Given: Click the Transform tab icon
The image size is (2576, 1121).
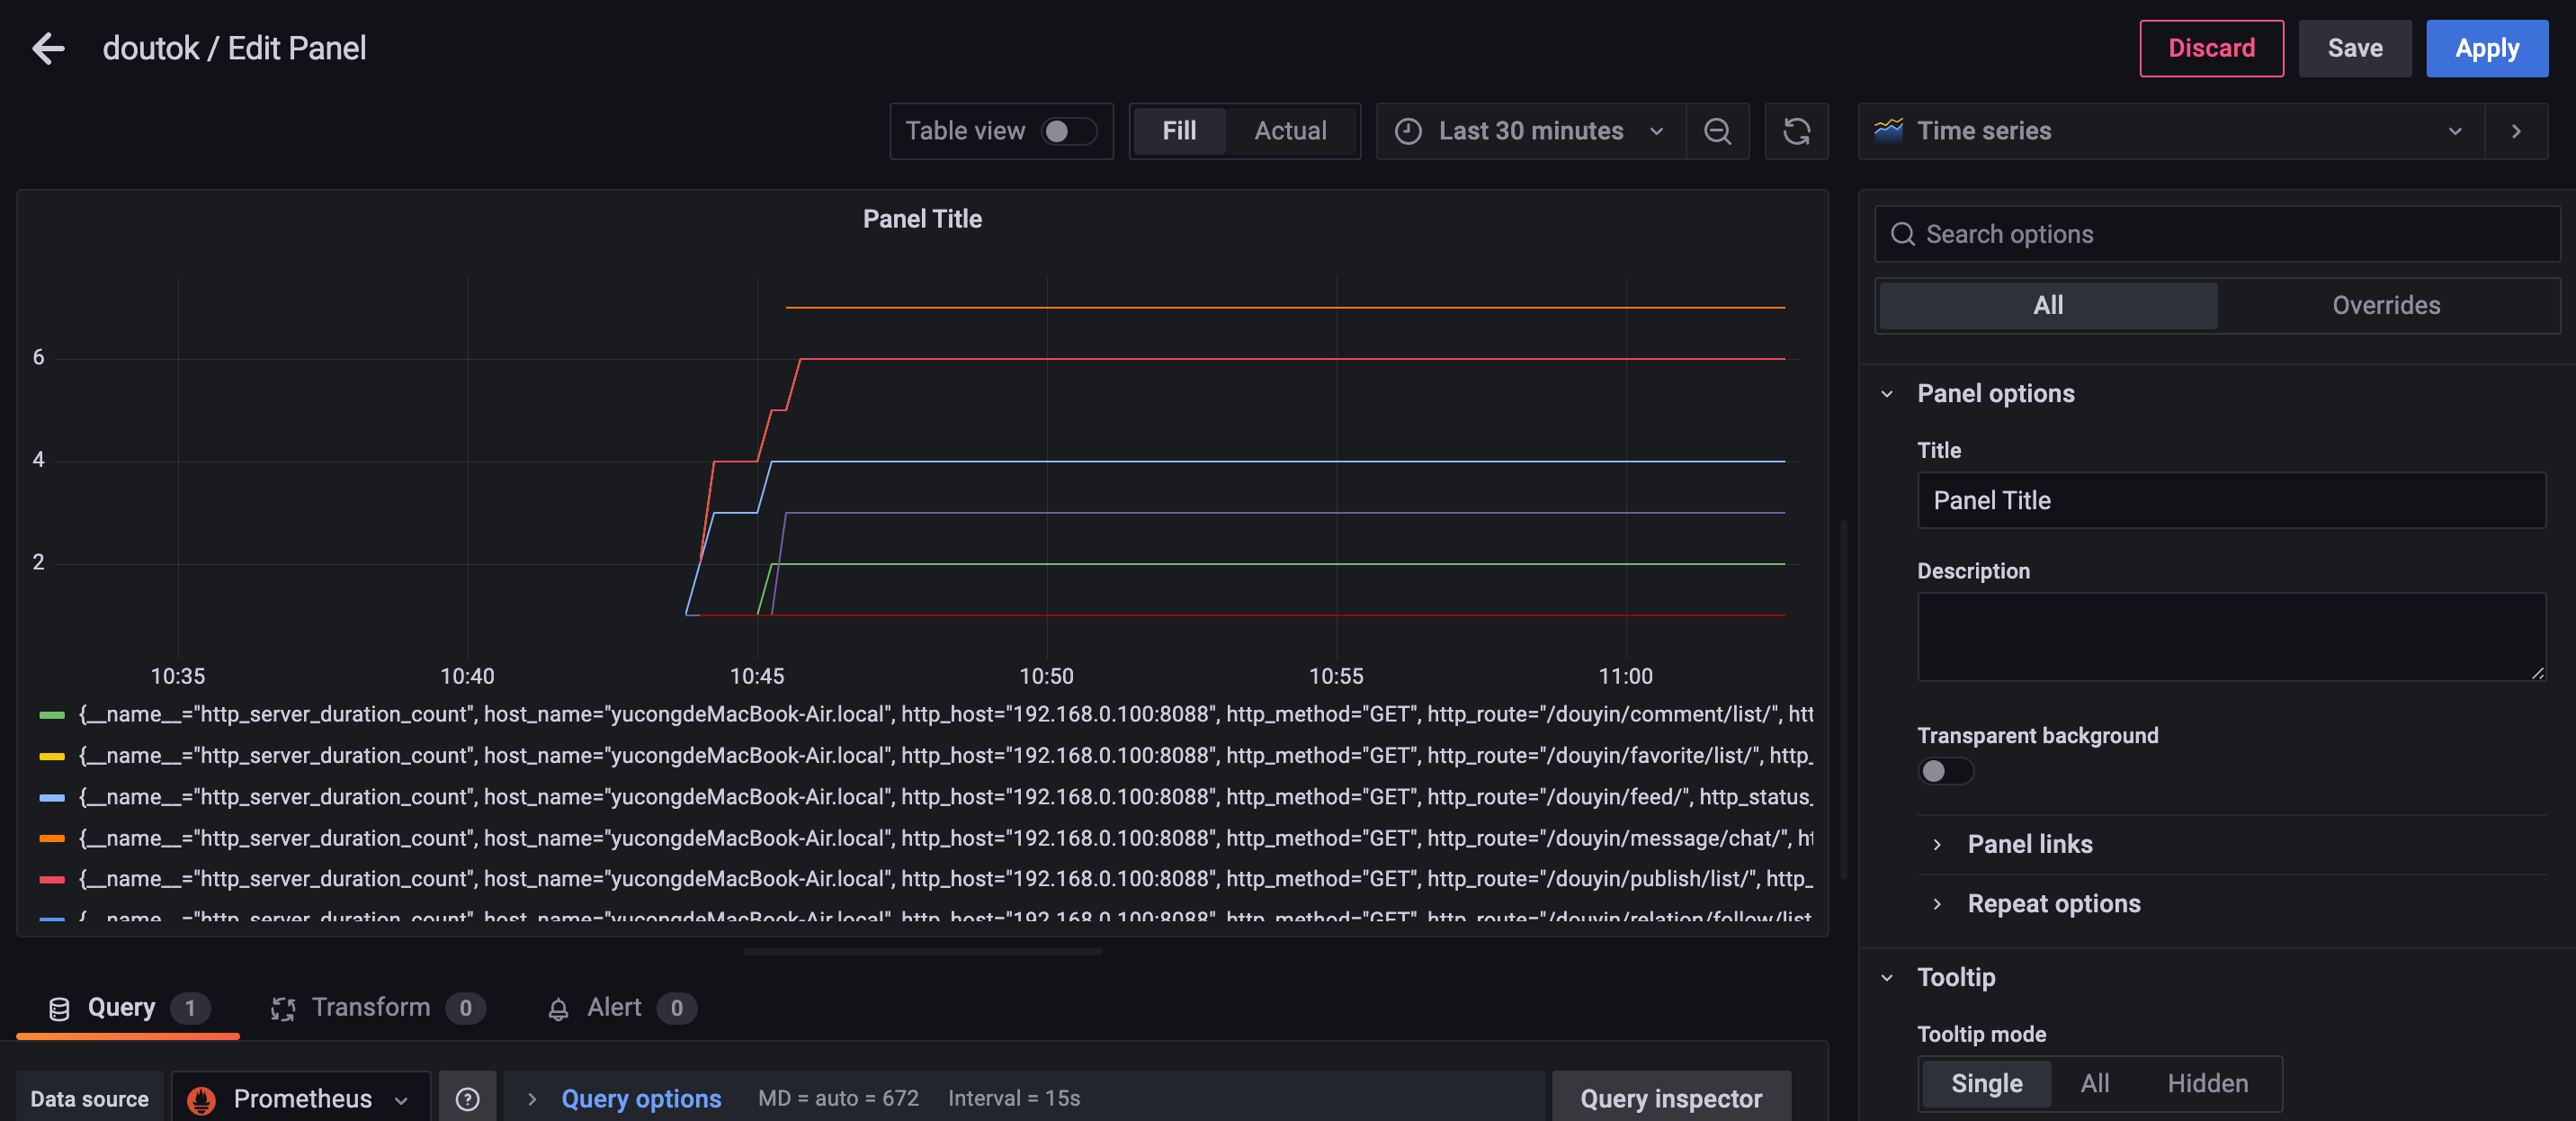Looking at the screenshot, I should pyautogui.click(x=283, y=1008).
